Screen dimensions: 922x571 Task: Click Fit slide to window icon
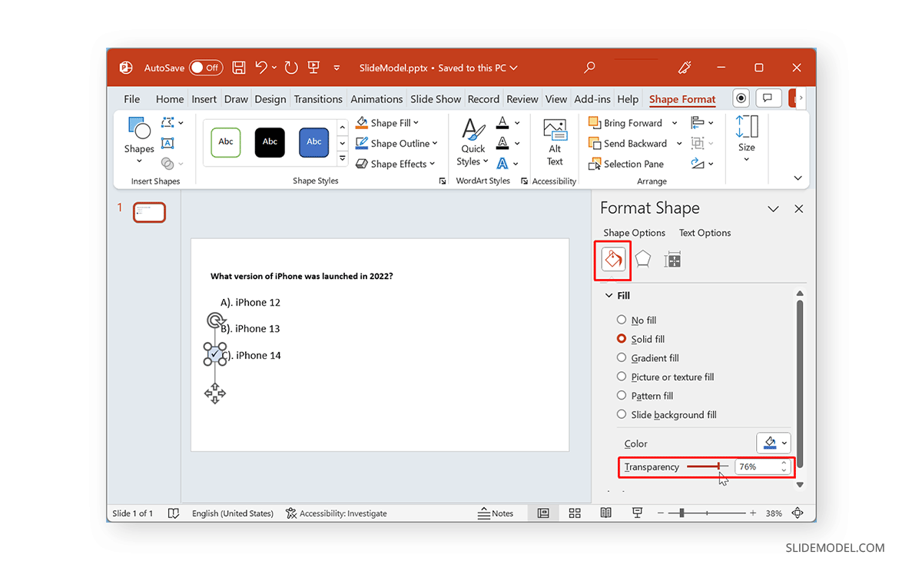pos(798,513)
